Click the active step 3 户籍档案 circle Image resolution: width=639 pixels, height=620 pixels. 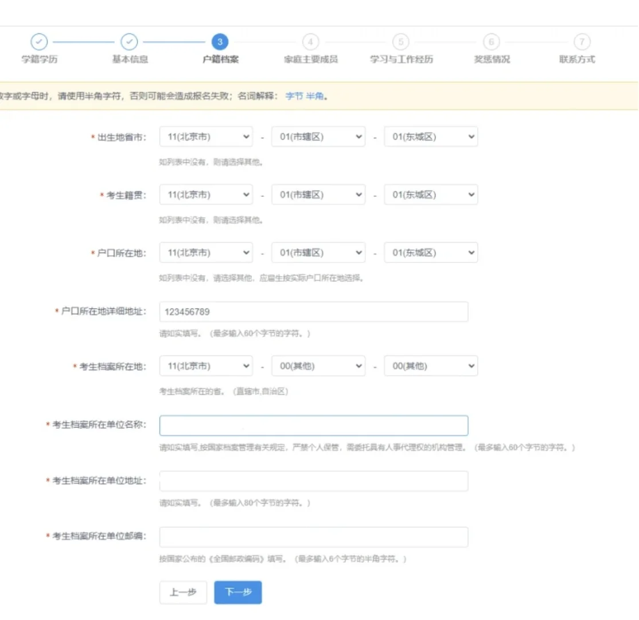pyautogui.click(x=220, y=42)
